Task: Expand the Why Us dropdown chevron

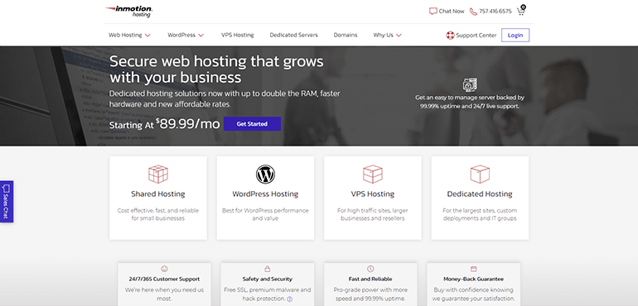Action: (x=399, y=36)
